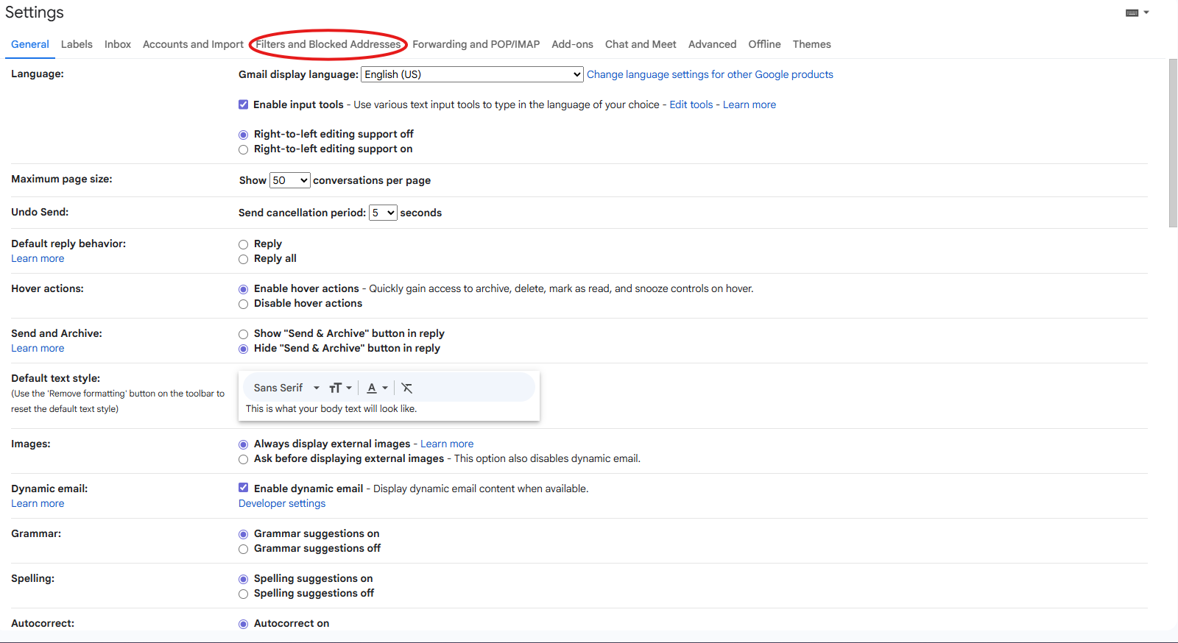1178x643 pixels.
Task: Open the text size tool in Default text style
Action: pos(340,388)
